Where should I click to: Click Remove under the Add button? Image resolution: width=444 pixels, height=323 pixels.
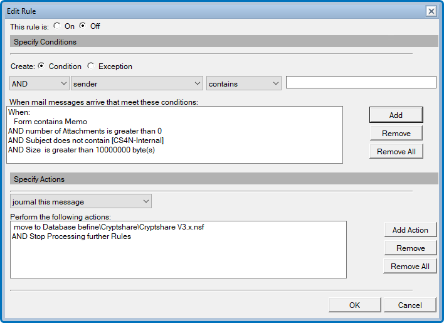(396, 133)
